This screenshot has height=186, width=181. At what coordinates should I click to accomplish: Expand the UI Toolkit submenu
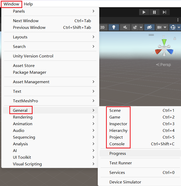[x=50, y=157]
